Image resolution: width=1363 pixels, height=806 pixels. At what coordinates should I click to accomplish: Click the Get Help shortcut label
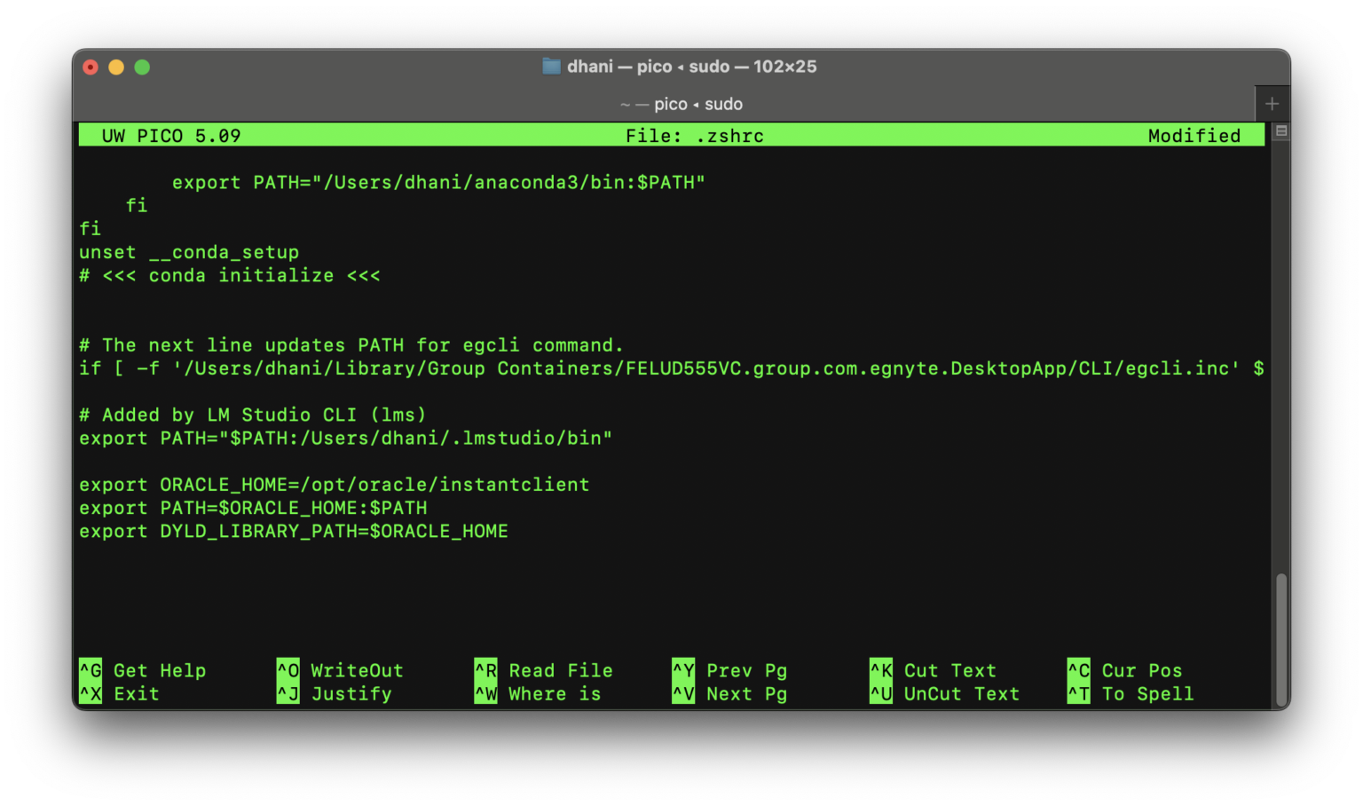click(x=159, y=670)
